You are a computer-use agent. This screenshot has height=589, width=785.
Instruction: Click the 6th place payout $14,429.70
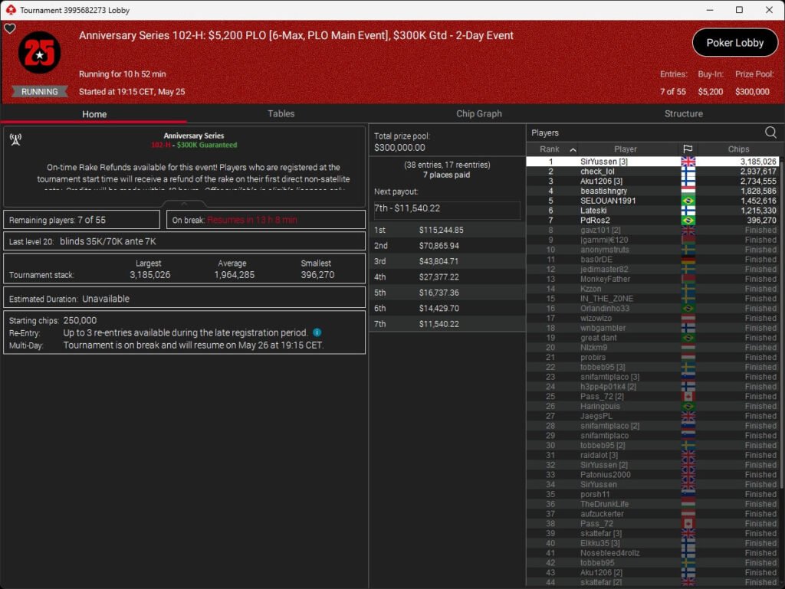point(438,308)
